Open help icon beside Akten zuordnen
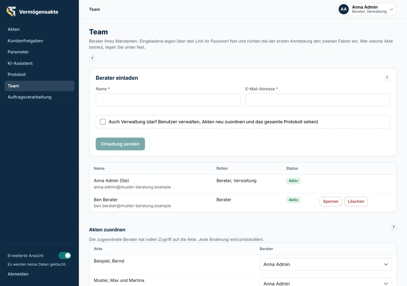Screen dimensions: 407x286 coord(393,227)
